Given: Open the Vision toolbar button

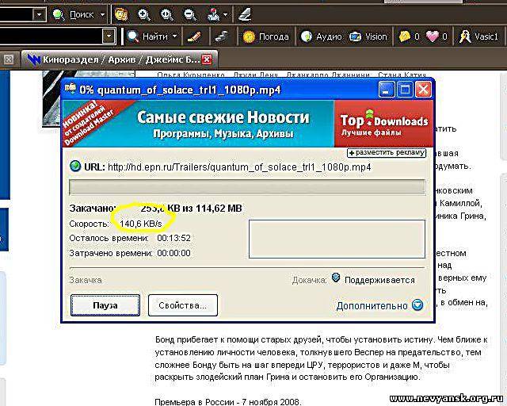Looking at the screenshot, I should pyautogui.click(x=368, y=36).
